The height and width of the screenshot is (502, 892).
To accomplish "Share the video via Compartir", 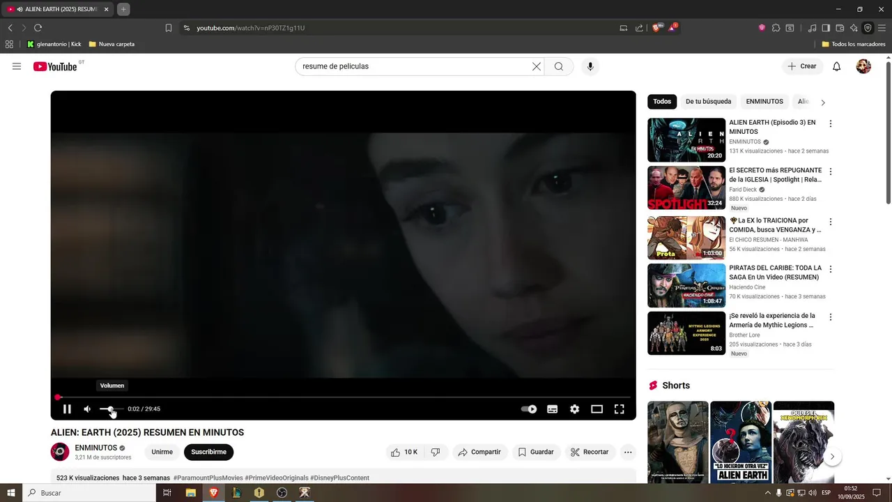I will 479,452.
